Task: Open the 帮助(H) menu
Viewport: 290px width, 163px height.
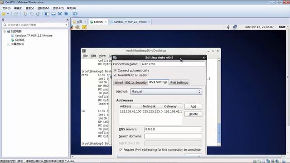Action: 72,8
